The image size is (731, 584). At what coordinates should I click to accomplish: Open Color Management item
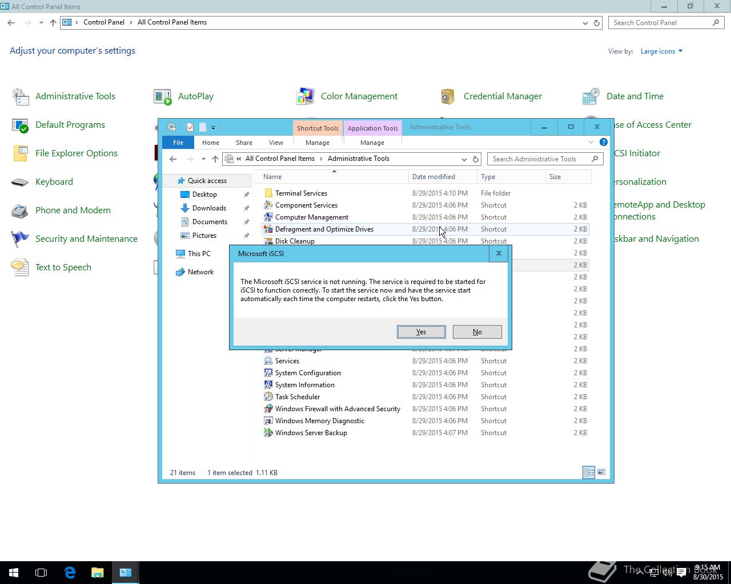[x=347, y=96]
